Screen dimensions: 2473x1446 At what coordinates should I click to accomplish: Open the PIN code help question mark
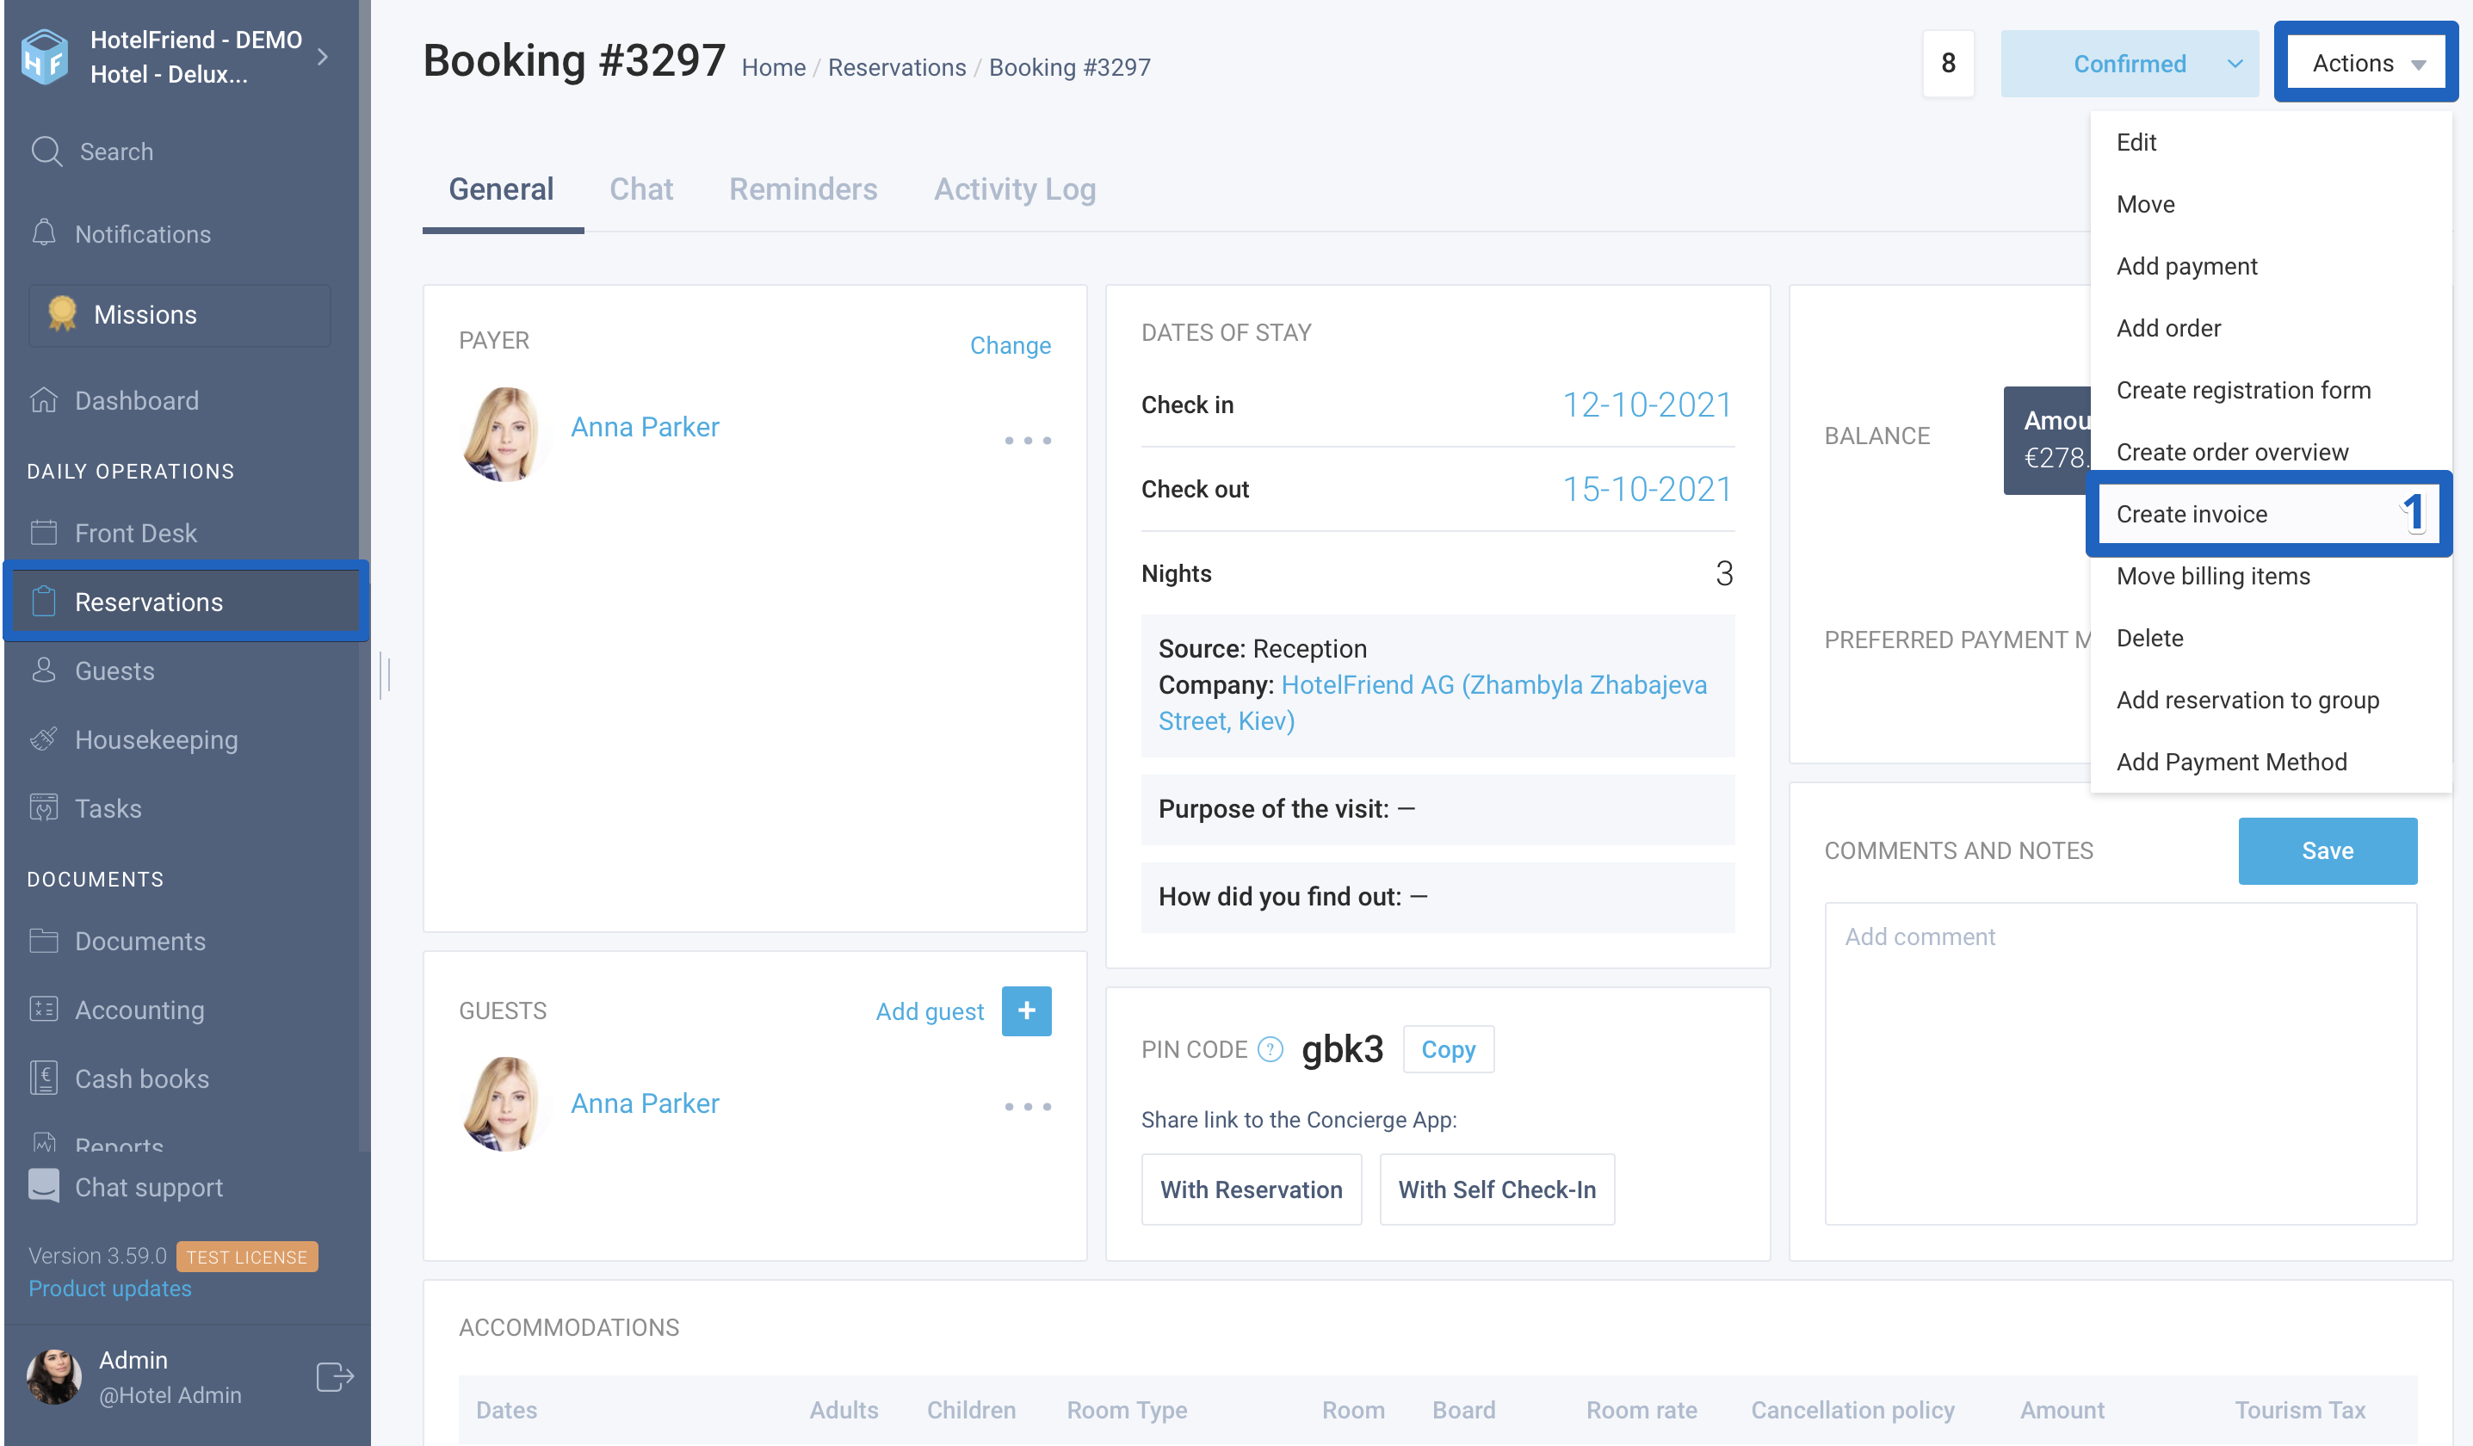click(x=1269, y=1048)
